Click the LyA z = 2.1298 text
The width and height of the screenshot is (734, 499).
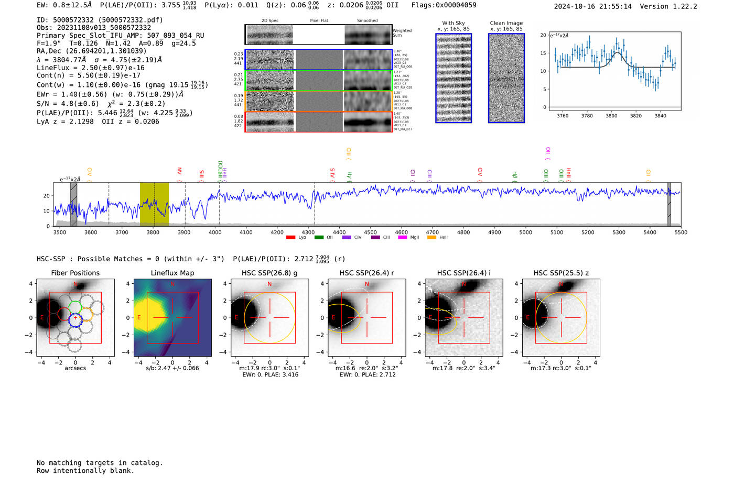(65, 121)
